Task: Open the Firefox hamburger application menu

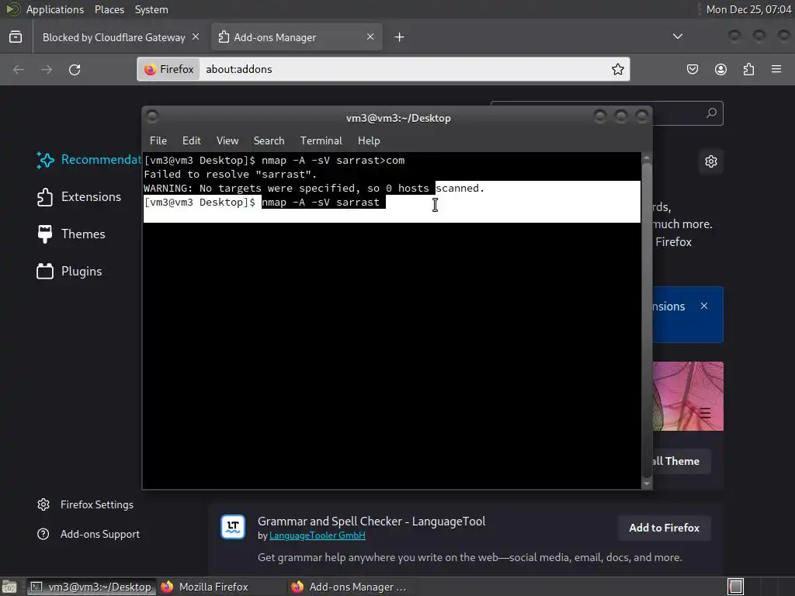Action: pos(776,69)
